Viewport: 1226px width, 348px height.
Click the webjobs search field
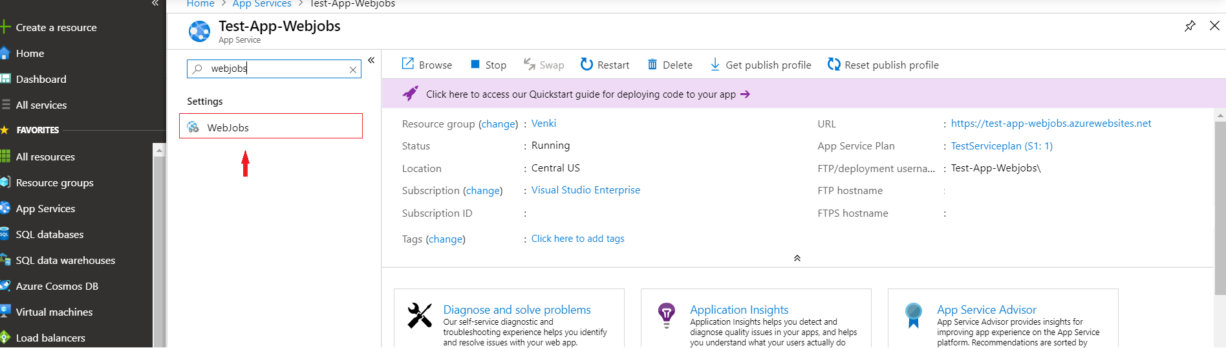click(x=274, y=69)
